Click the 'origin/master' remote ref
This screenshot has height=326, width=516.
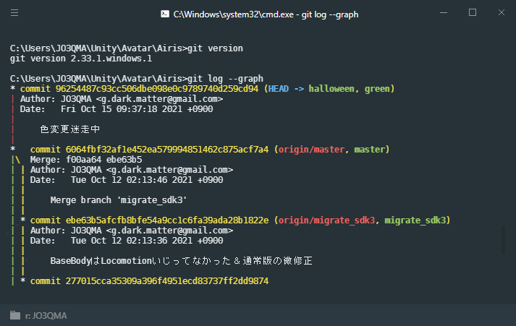(x=311, y=150)
